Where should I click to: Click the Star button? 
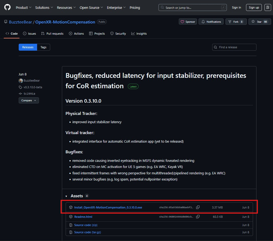(x=260, y=22)
